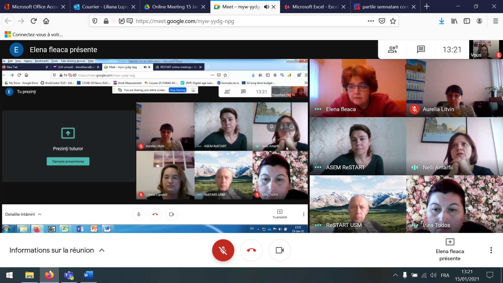Select Elena fleaca video tile

[x=358, y=88]
